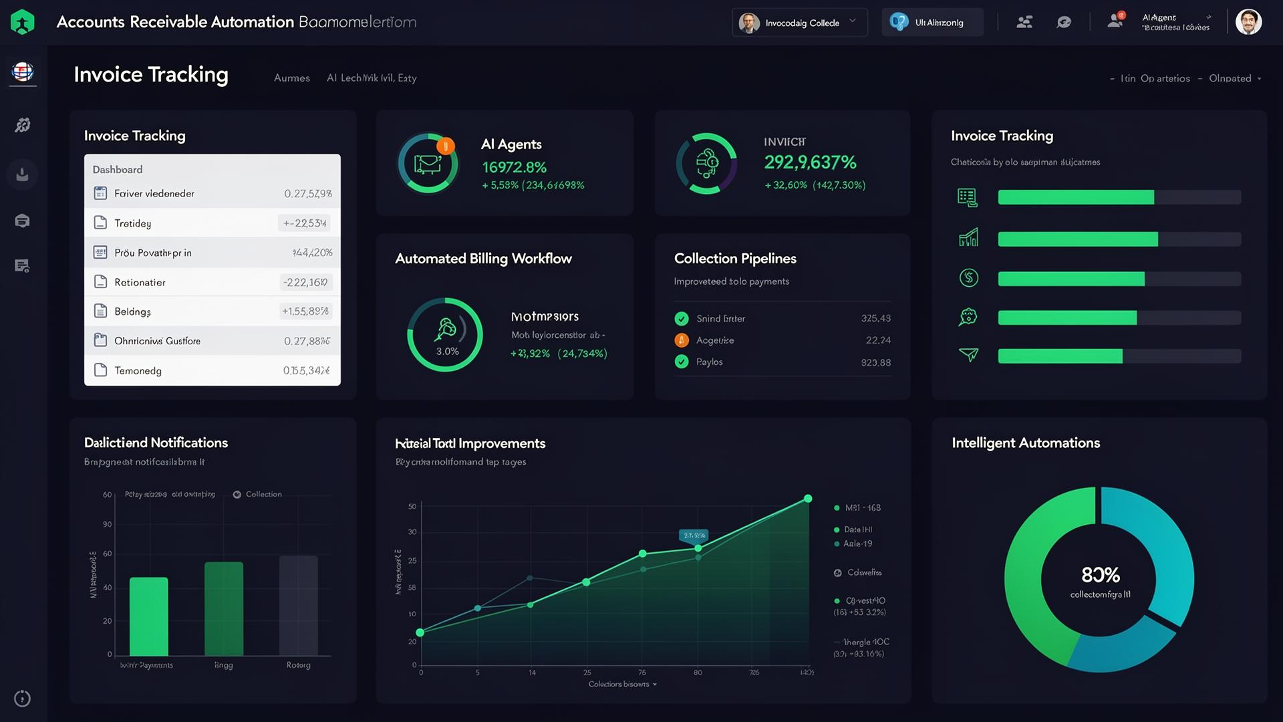Click the clock icon at sidebar's bottom

23,698
